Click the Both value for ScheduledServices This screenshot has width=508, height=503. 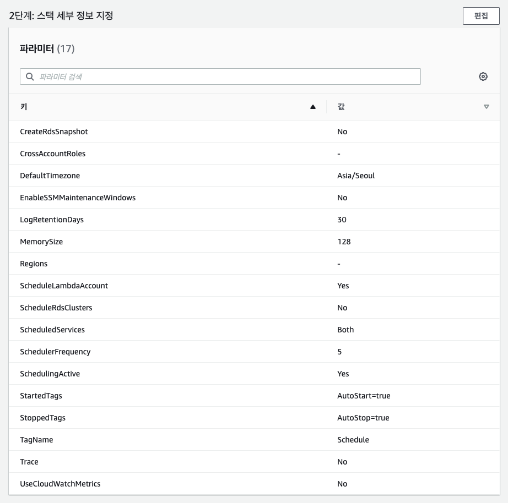(x=345, y=330)
